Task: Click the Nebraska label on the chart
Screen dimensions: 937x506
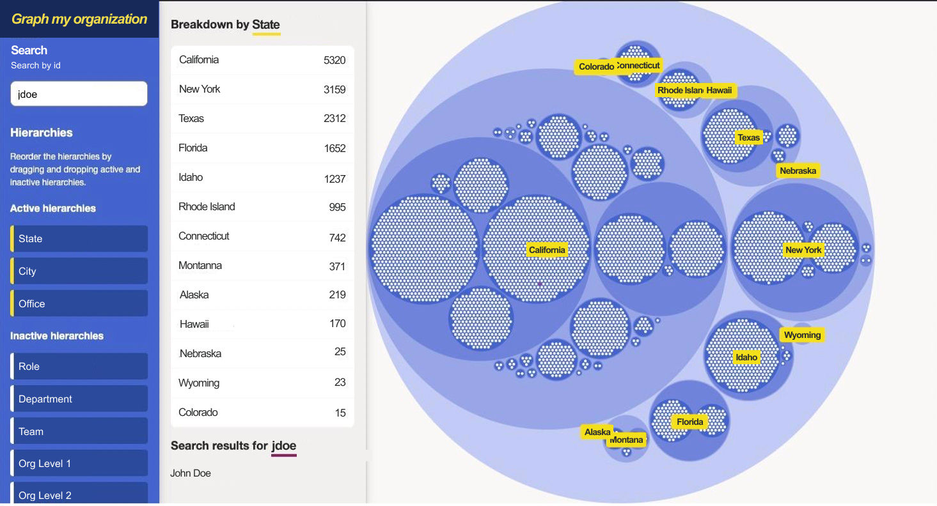Action: click(x=798, y=171)
